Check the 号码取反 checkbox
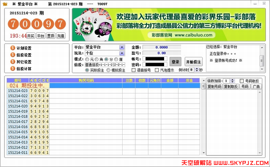The width and height of the screenshot is (270, 167). (x=242, y=81)
